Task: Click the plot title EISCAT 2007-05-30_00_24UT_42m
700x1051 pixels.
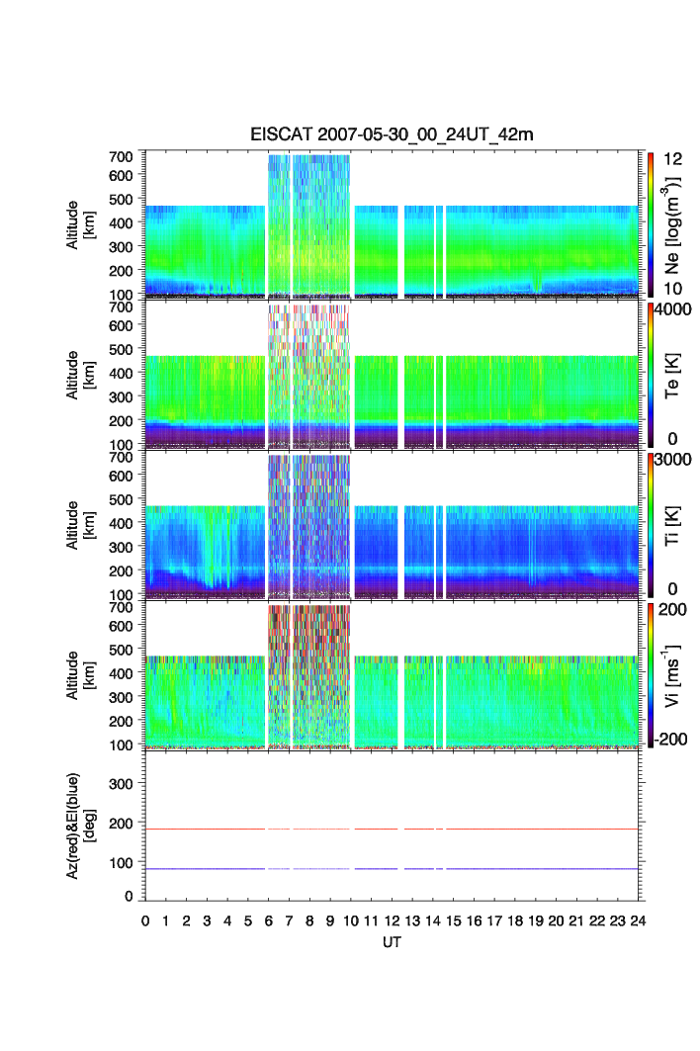Action: 391,135
